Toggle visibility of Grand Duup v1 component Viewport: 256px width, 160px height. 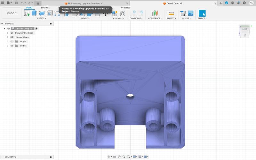[9, 28]
